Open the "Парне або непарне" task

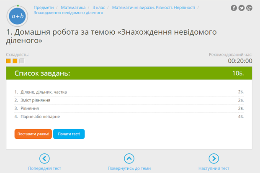(x=40, y=117)
